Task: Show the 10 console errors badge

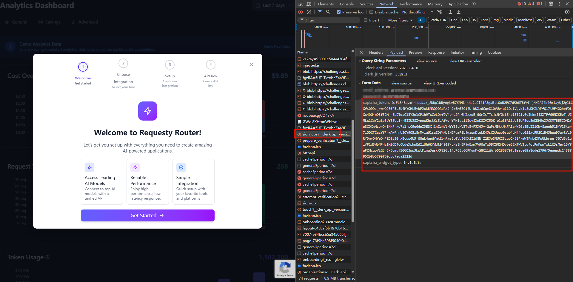Action: coord(522,4)
